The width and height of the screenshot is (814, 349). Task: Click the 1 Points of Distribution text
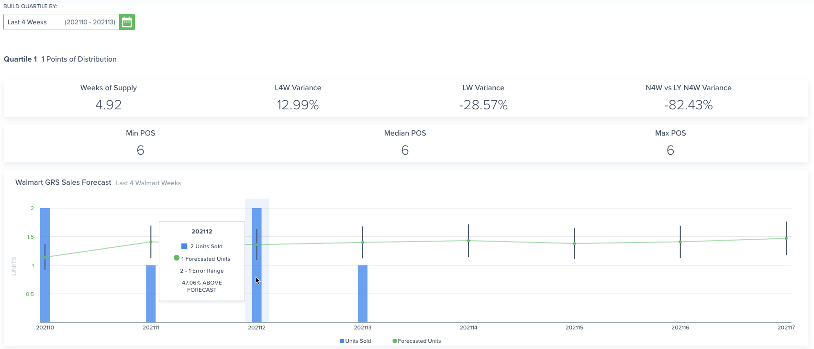[x=79, y=59]
